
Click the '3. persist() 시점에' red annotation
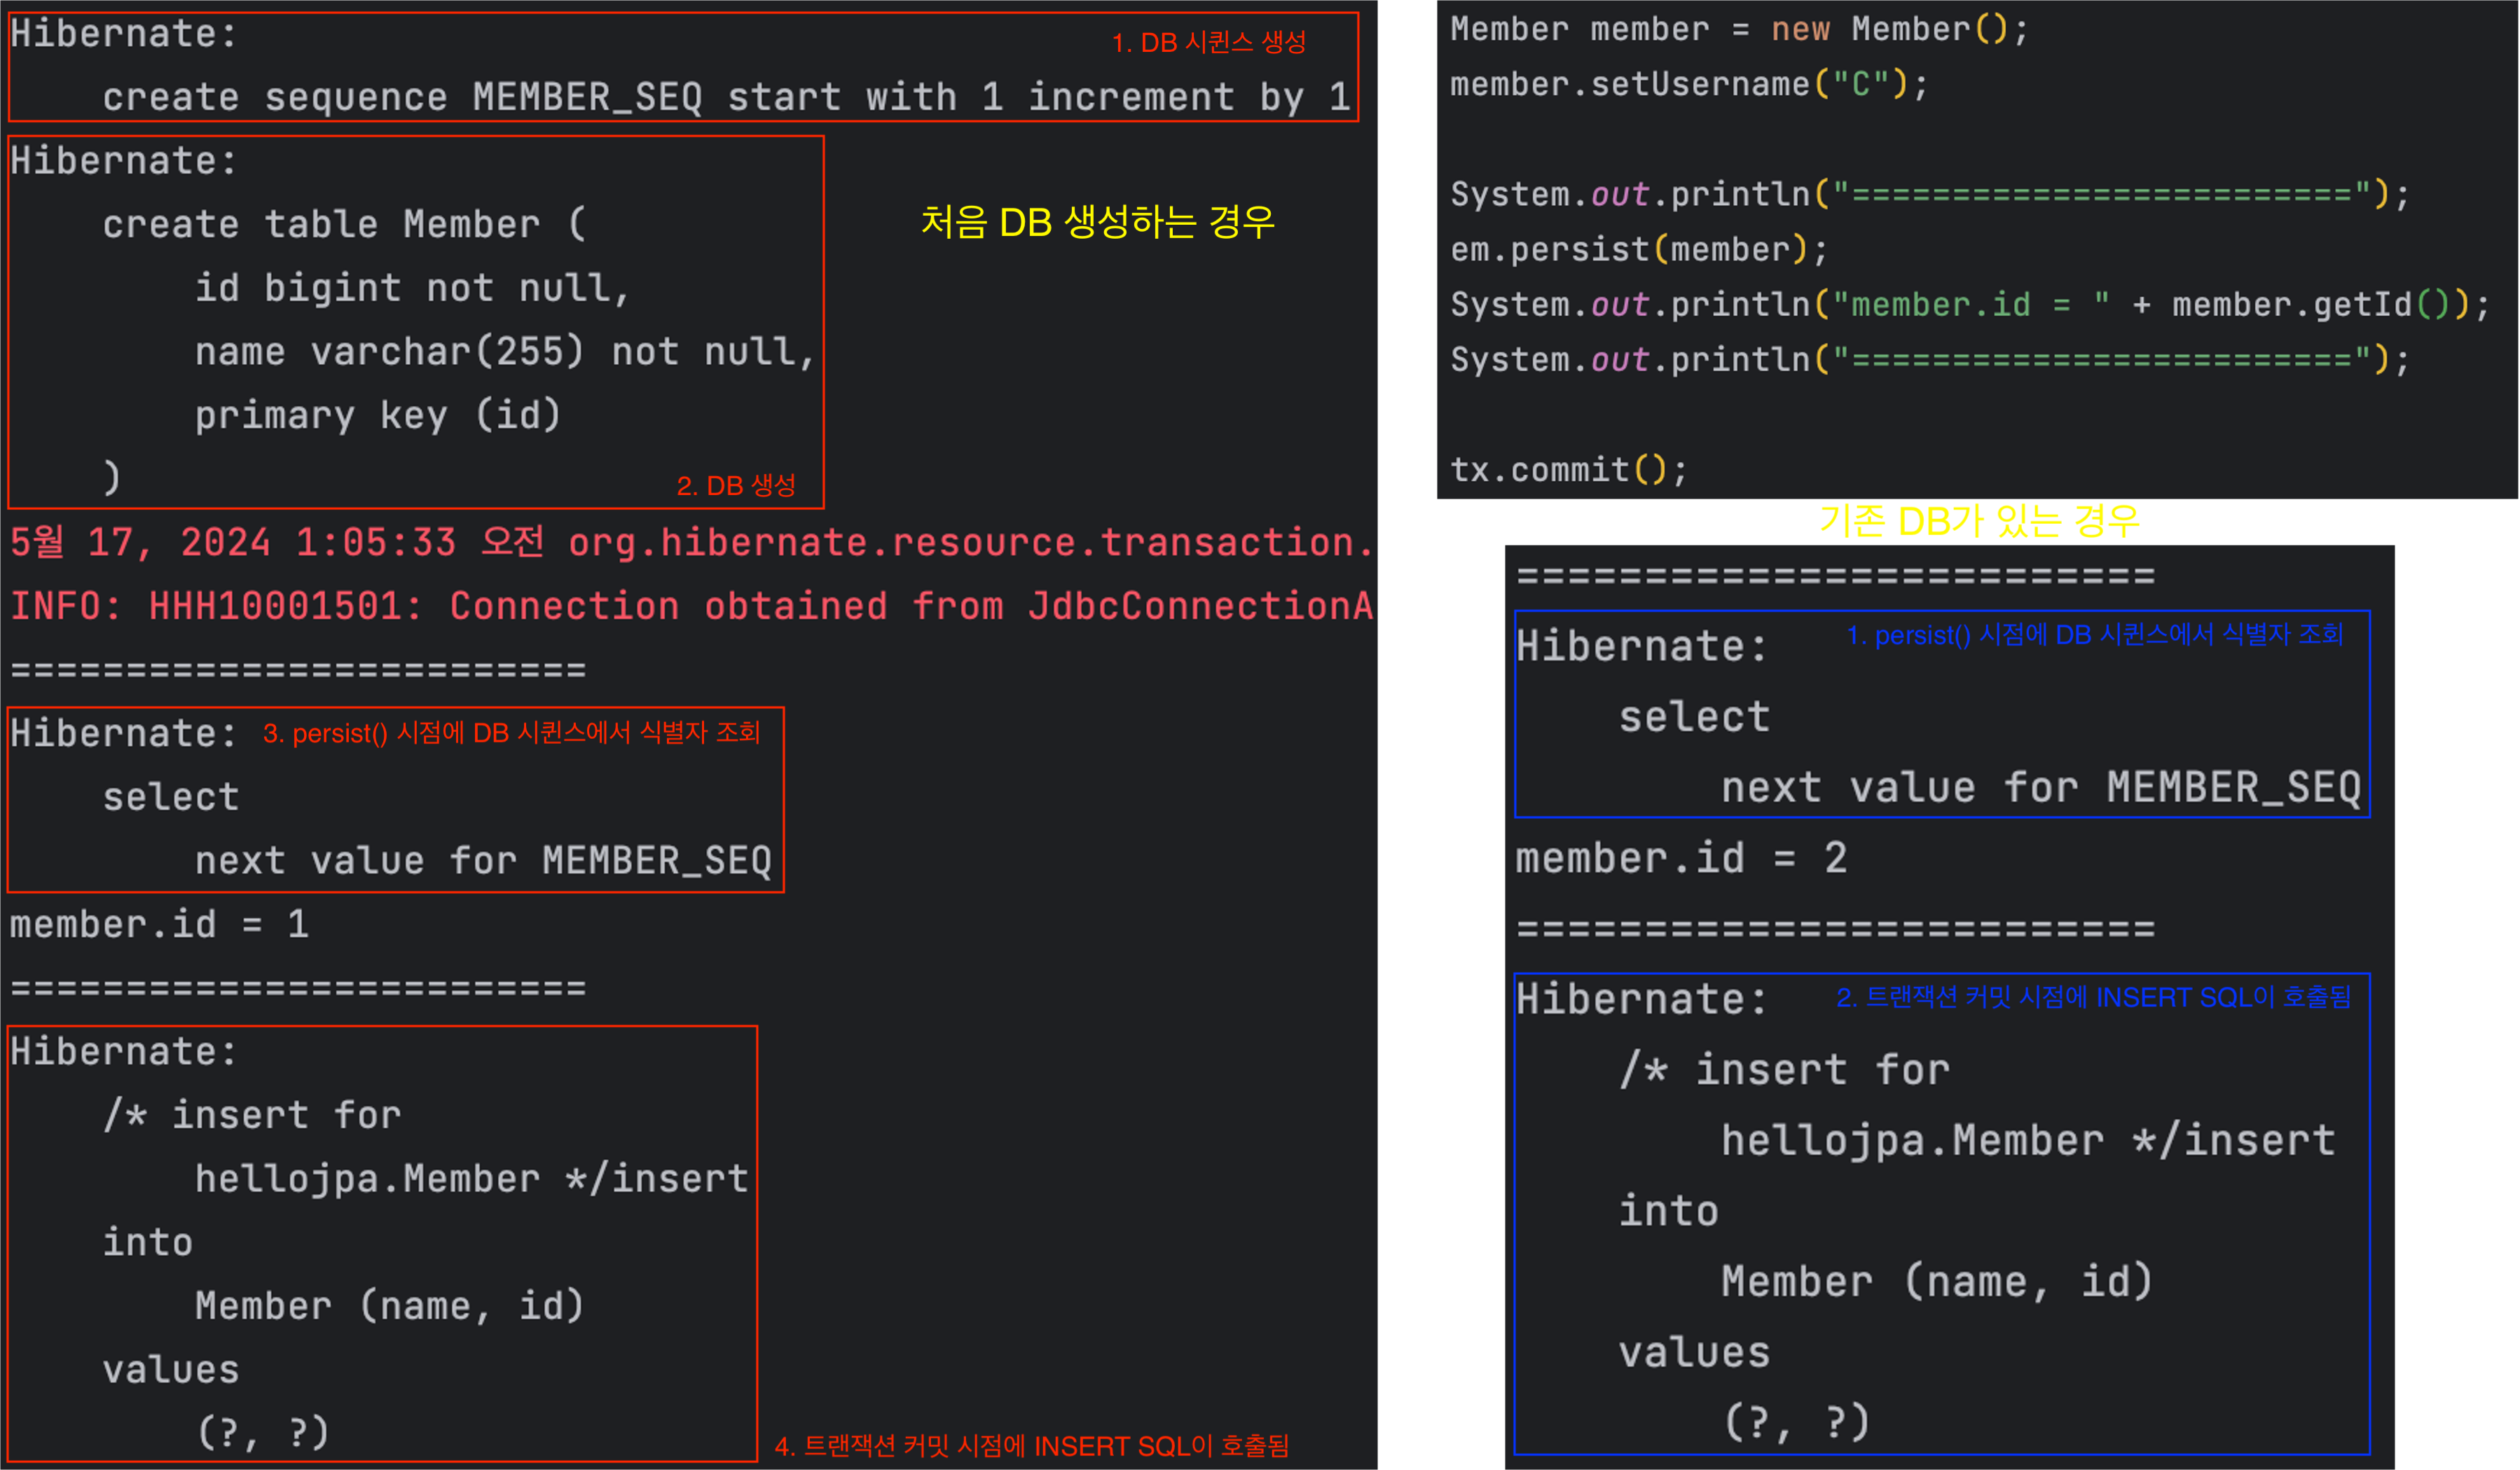(511, 733)
